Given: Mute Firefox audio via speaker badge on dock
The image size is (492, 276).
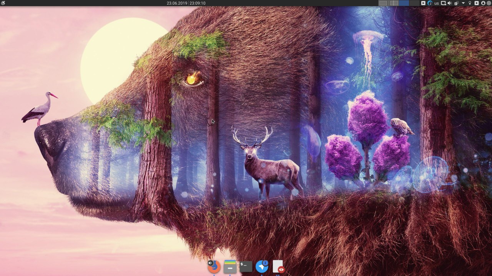Looking at the screenshot, I should click(x=210, y=263).
